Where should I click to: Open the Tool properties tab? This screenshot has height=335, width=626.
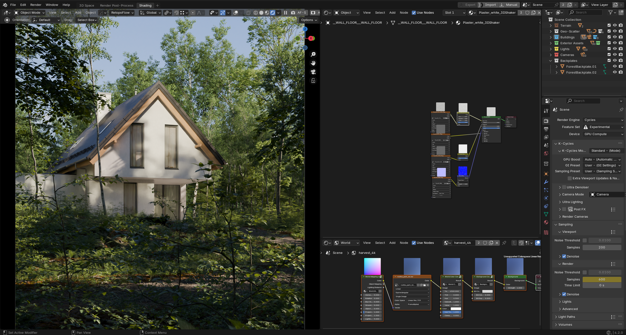(546, 111)
